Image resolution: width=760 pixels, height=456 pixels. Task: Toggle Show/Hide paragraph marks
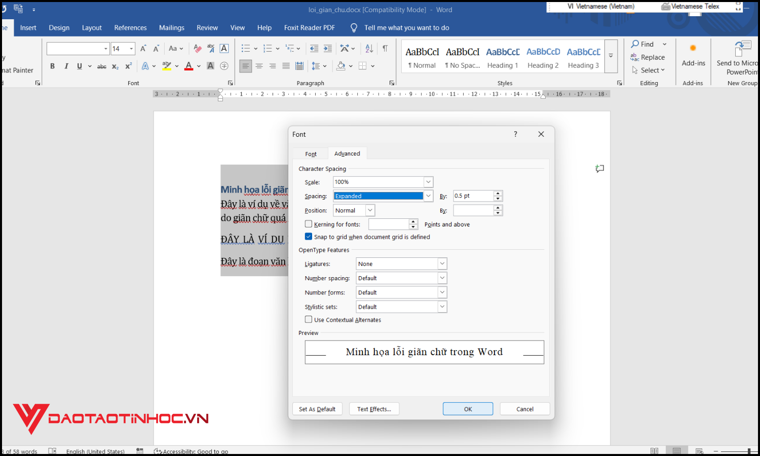[385, 48]
